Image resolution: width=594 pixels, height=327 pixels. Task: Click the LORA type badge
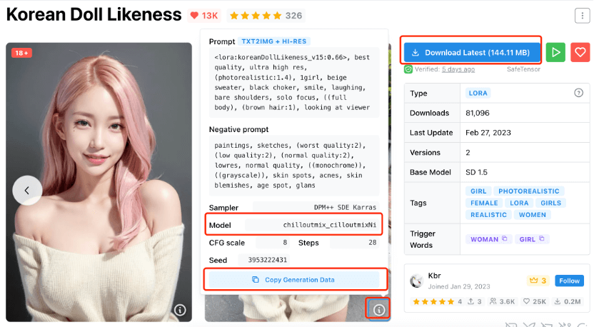pyautogui.click(x=478, y=93)
